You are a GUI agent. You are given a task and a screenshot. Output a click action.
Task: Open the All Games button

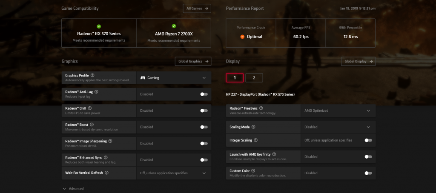[197, 8]
